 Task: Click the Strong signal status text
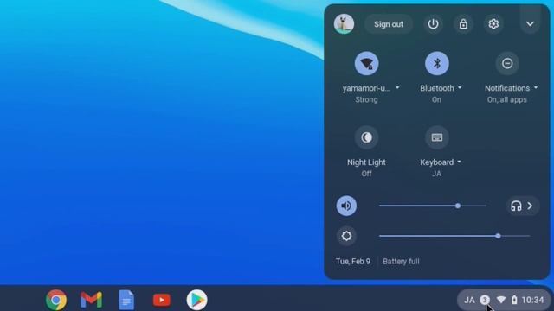coord(366,100)
